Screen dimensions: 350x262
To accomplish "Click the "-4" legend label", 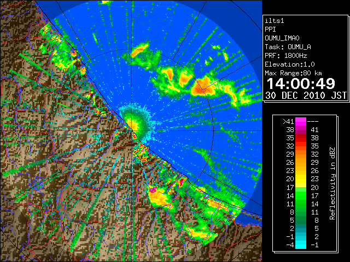I will click(290, 245).
